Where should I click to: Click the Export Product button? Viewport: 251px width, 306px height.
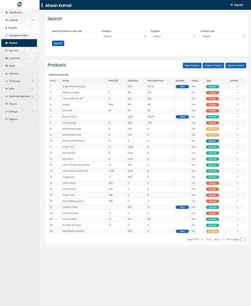tap(236, 66)
